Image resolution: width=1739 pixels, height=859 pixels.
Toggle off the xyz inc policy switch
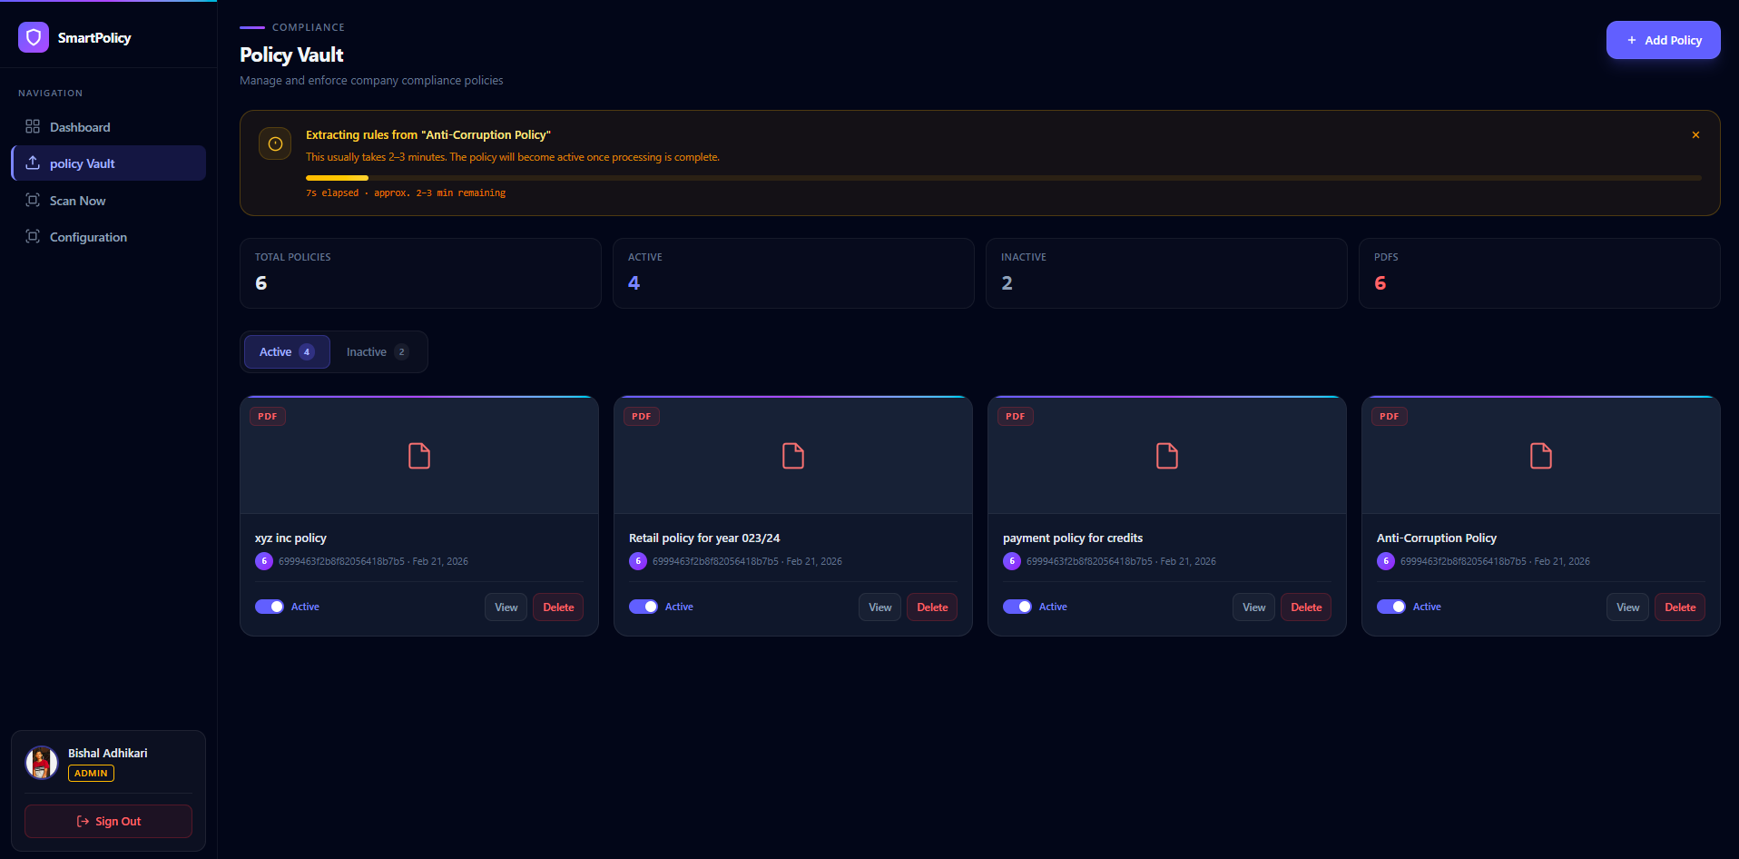(x=270, y=607)
